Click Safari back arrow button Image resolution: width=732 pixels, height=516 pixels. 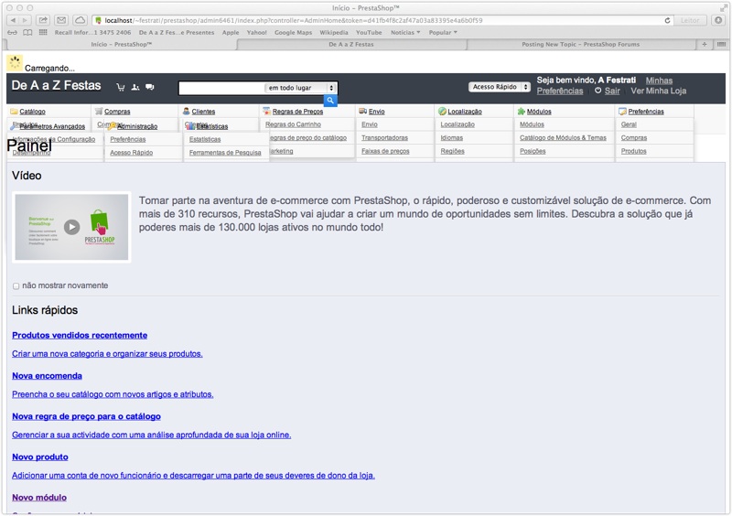[13, 20]
